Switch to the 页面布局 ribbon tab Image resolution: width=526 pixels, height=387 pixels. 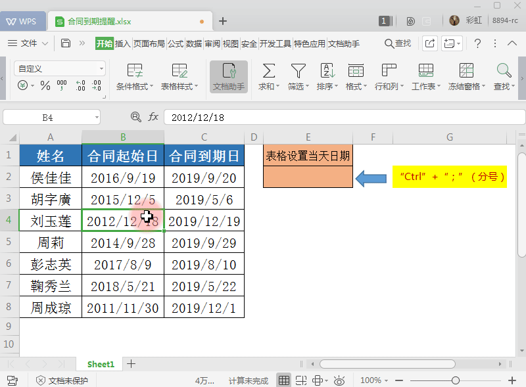coord(149,43)
